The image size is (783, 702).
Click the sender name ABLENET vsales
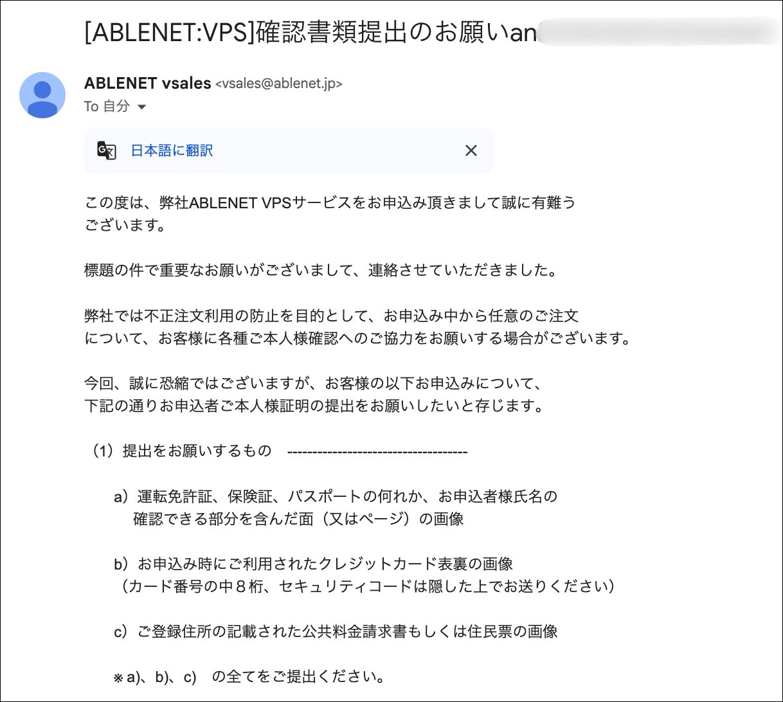click(x=148, y=84)
